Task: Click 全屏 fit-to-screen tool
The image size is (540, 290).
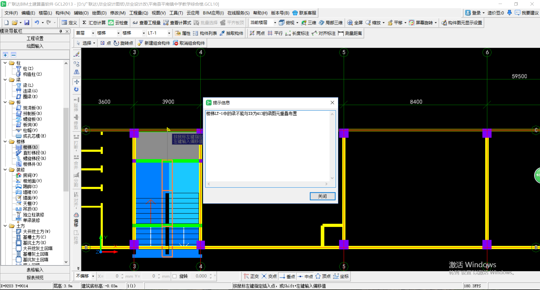Action: click(x=355, y=23)
